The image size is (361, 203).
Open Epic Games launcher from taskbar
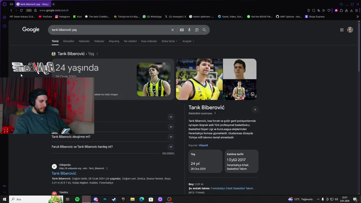123,199
